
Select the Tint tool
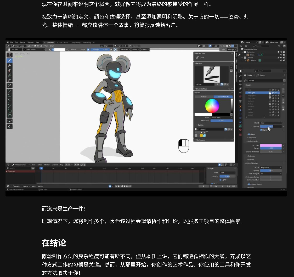coord(10,75)
